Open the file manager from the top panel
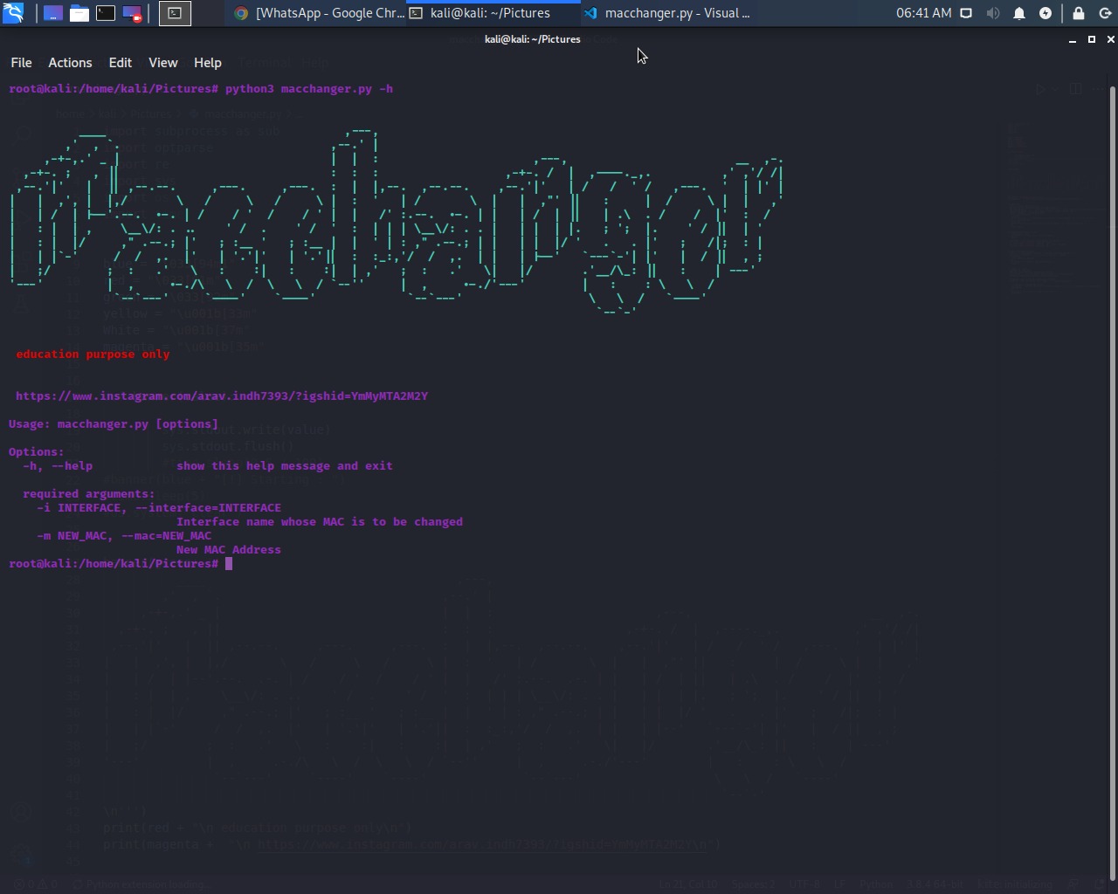 click(x=79, y=12)
